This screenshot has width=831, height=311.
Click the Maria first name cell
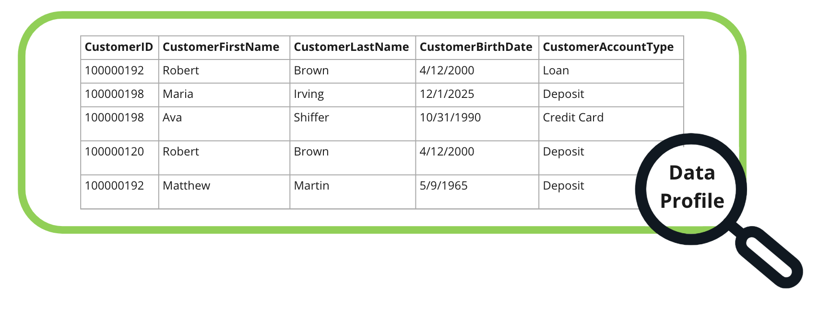tap(224, 95)
